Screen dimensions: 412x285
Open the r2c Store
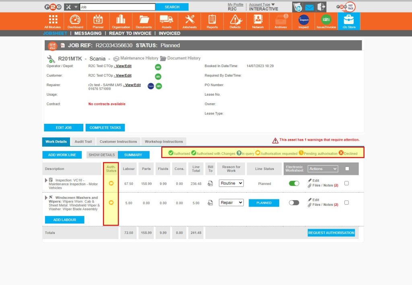point(349,21)
